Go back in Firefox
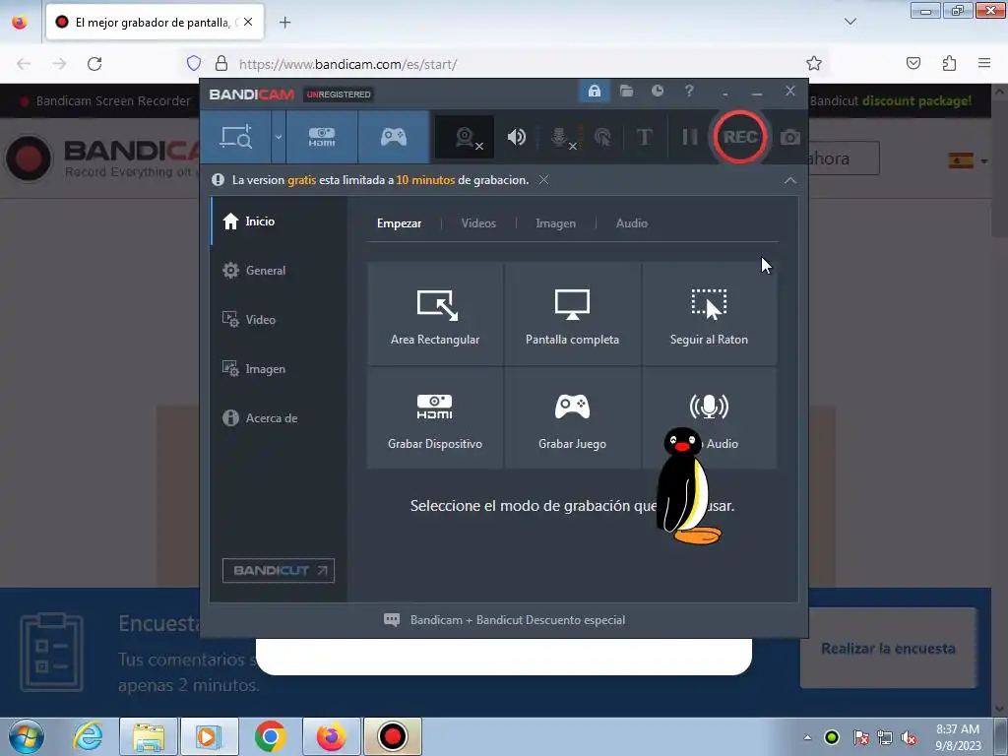 [24, 64]
